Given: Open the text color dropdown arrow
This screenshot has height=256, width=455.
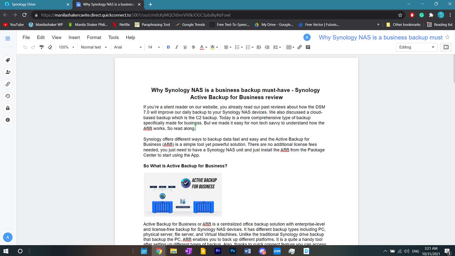Looking at the screenshot, I should pyautogui.click(x=206, y=47).
